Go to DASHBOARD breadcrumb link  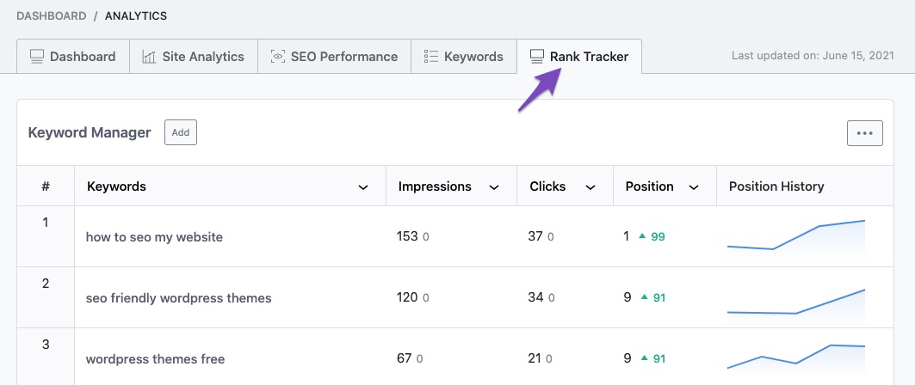click(52, 15)
